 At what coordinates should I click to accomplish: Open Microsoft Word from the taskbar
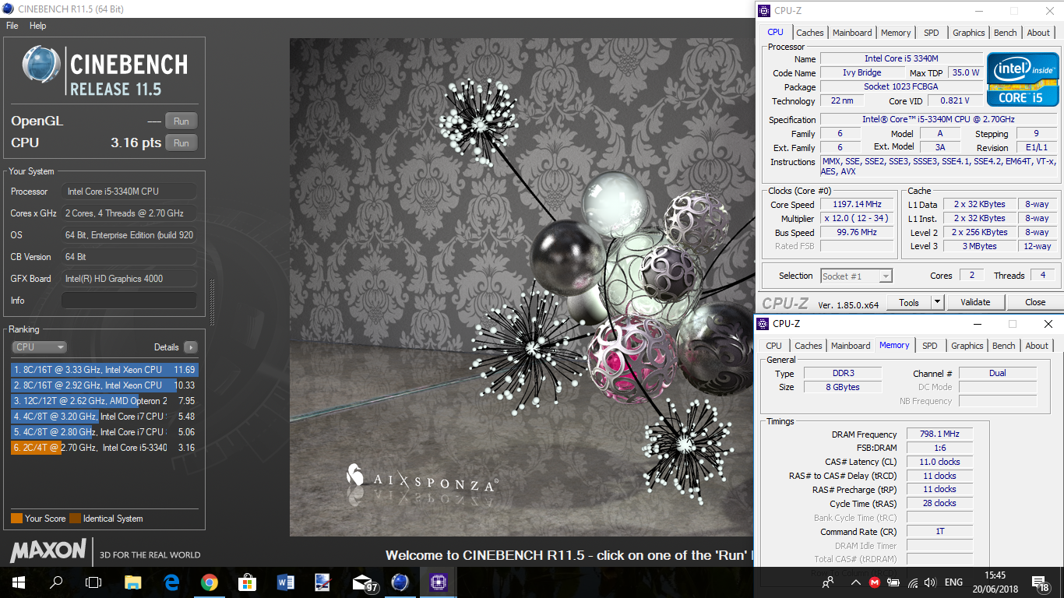(285, 582)
